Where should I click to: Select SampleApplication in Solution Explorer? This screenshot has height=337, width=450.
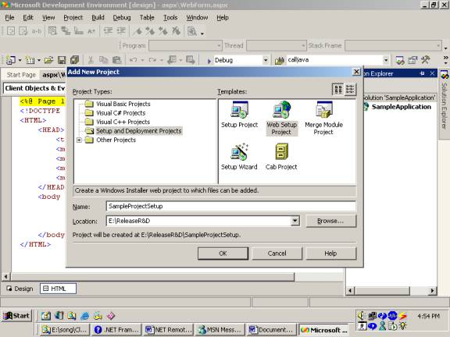pos(402,107)
